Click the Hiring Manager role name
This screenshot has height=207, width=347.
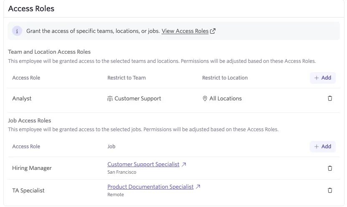(x=32, y=168)
